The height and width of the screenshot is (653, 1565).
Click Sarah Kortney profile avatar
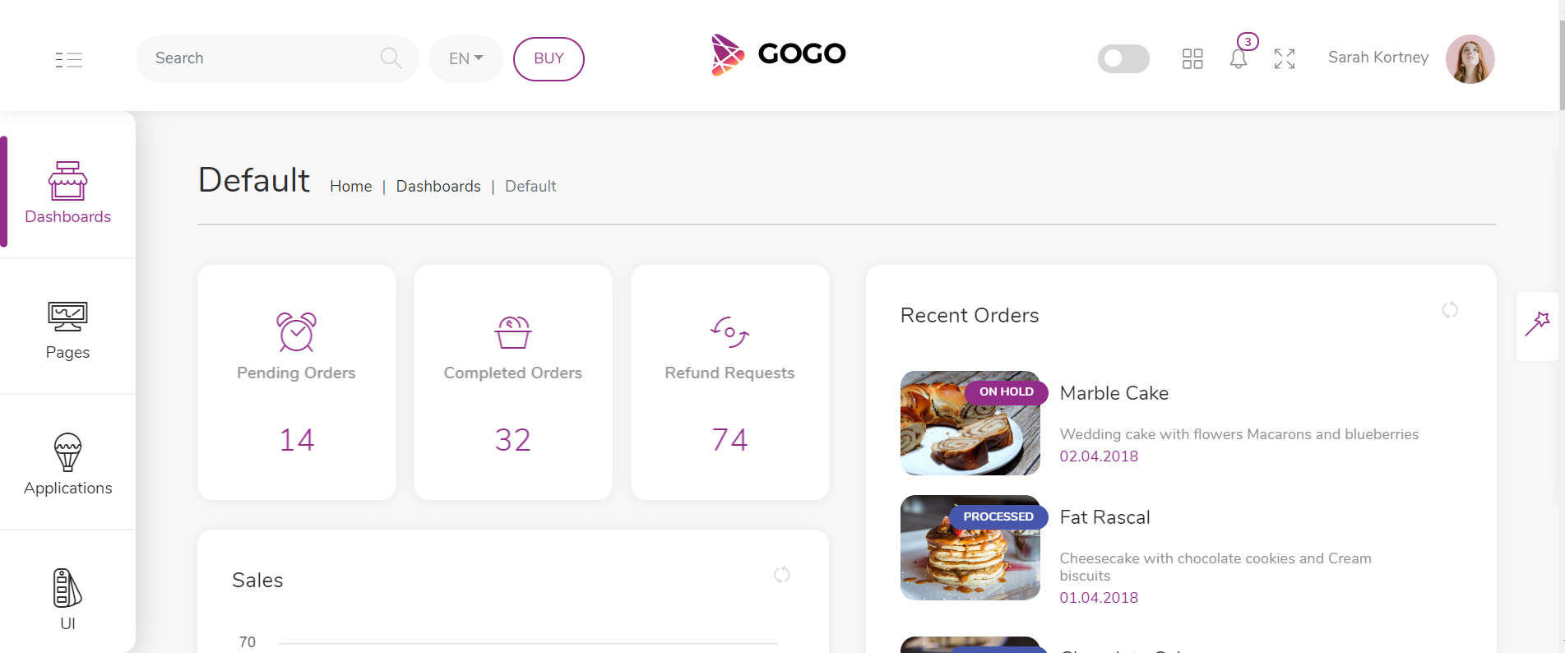click(x=1470, y=59)
